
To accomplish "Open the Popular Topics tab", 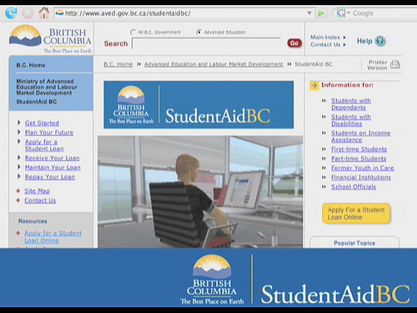I will click(x=354, y=243).
